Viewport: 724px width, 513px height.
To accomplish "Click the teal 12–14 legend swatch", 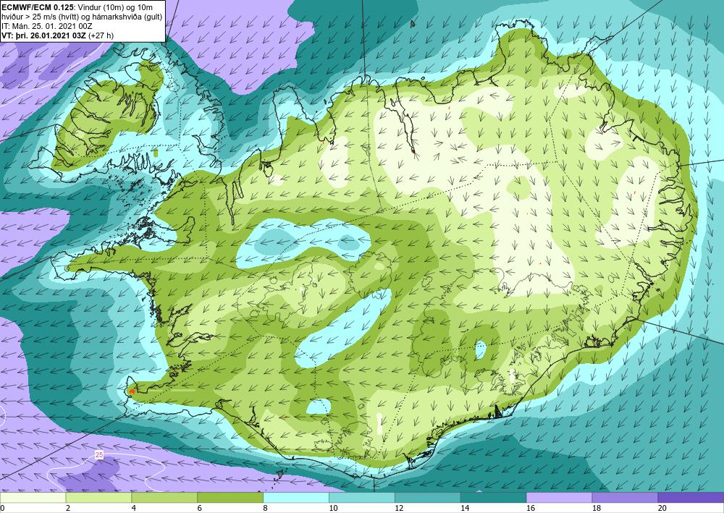I will click(428, 497).
